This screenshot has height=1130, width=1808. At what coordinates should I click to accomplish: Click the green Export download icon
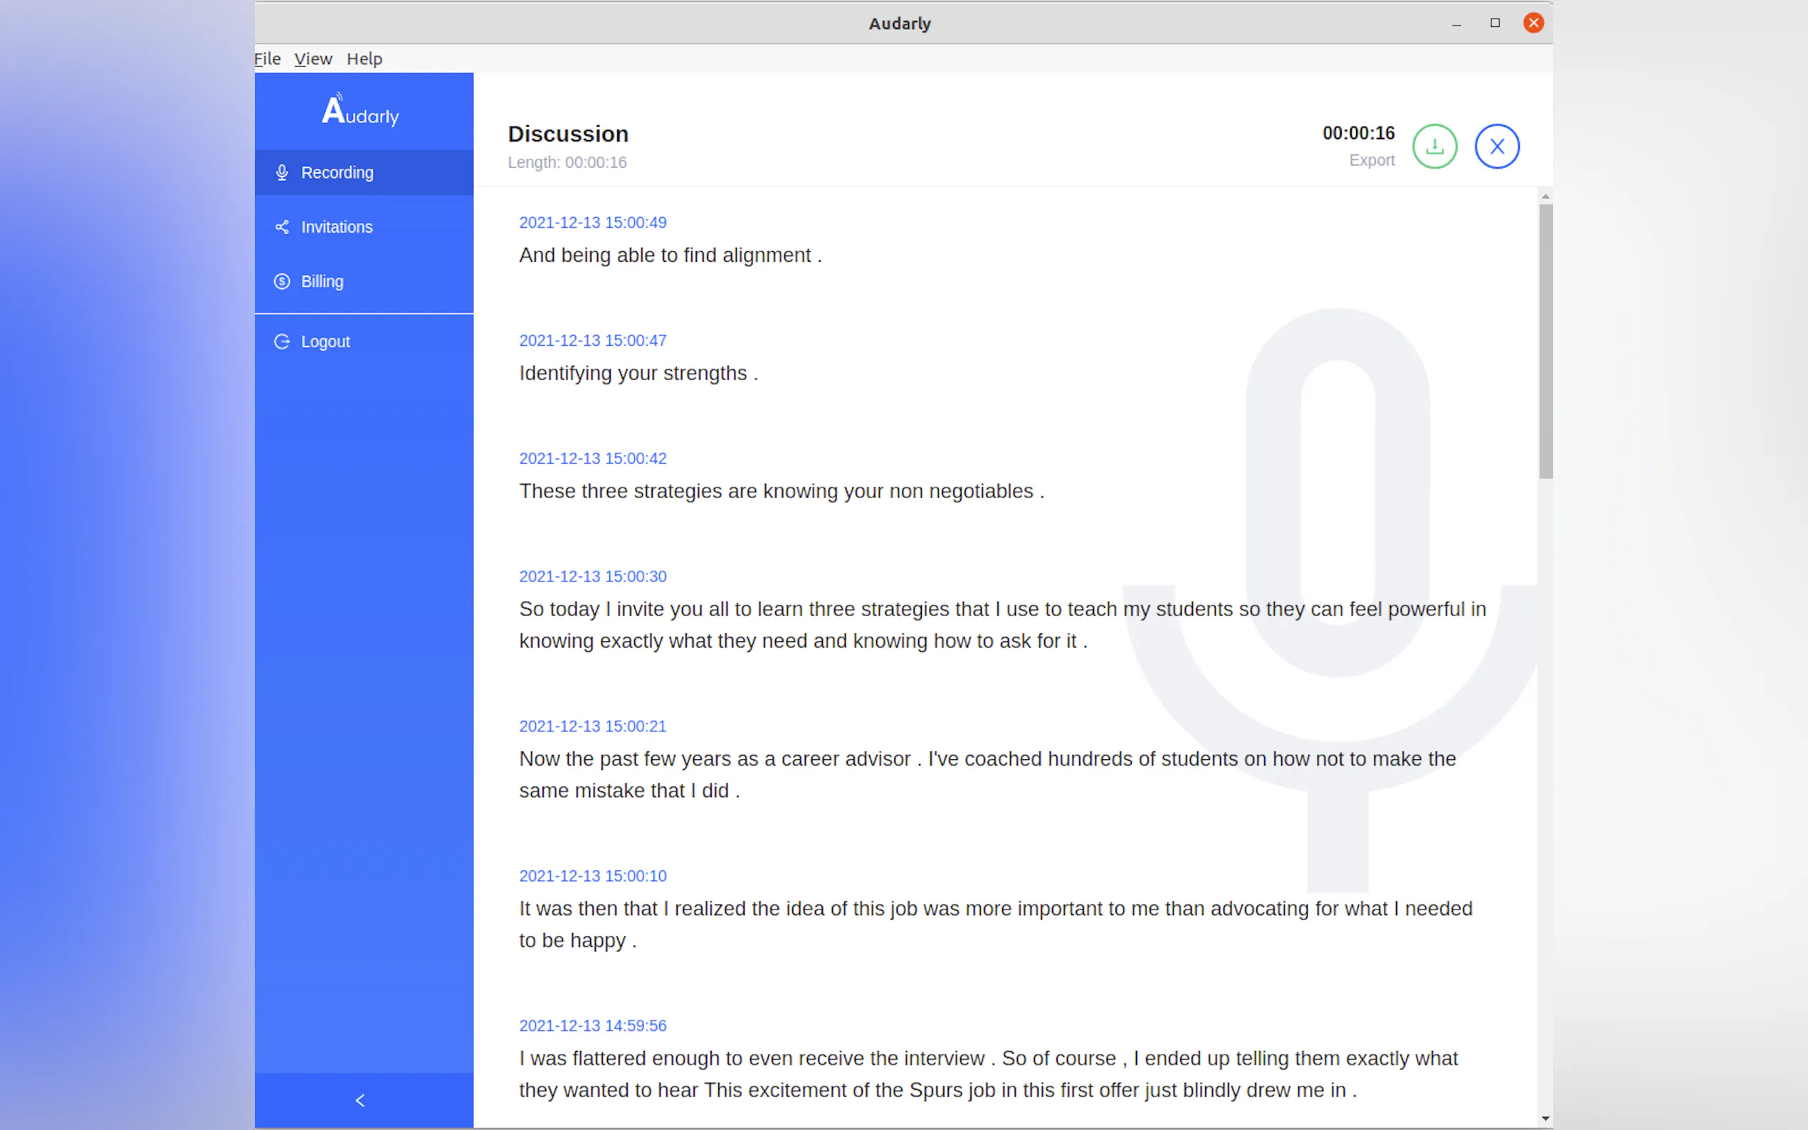click(1434, 147)
